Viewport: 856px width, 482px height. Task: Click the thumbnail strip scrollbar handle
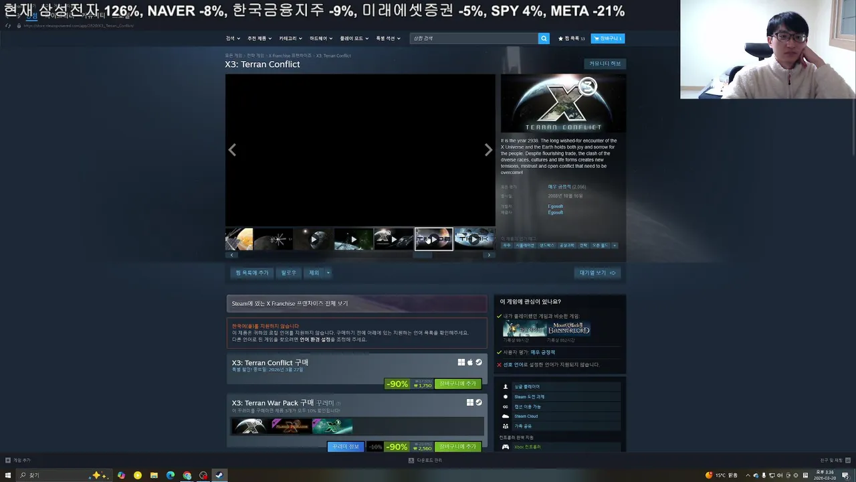(422, 255)
